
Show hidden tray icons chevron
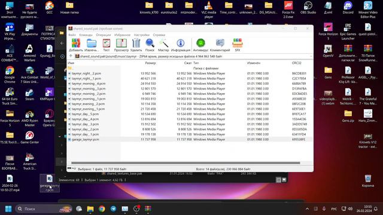[307, 209]
